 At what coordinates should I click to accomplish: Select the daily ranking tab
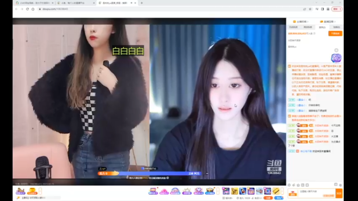294,27
